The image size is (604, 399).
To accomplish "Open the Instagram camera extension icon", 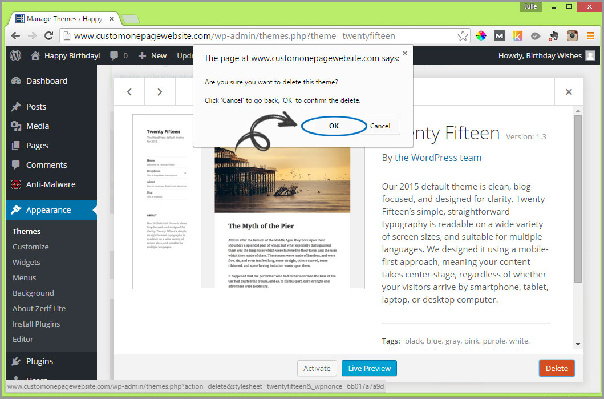I will point(572,36).
